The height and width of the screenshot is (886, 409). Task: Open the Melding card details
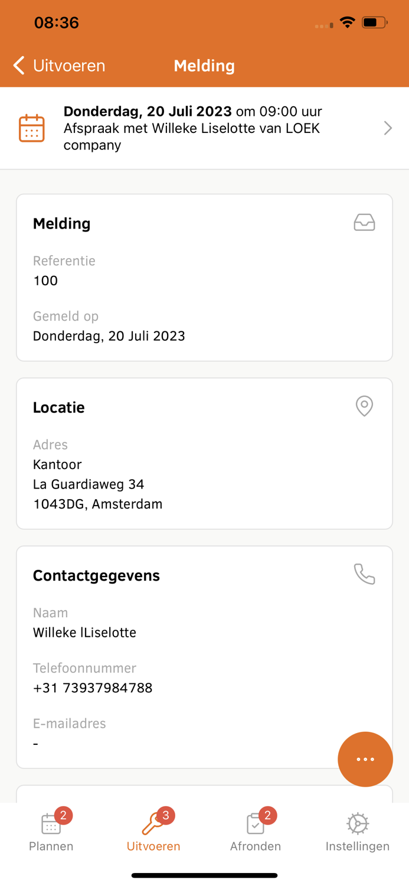[204, 278]
